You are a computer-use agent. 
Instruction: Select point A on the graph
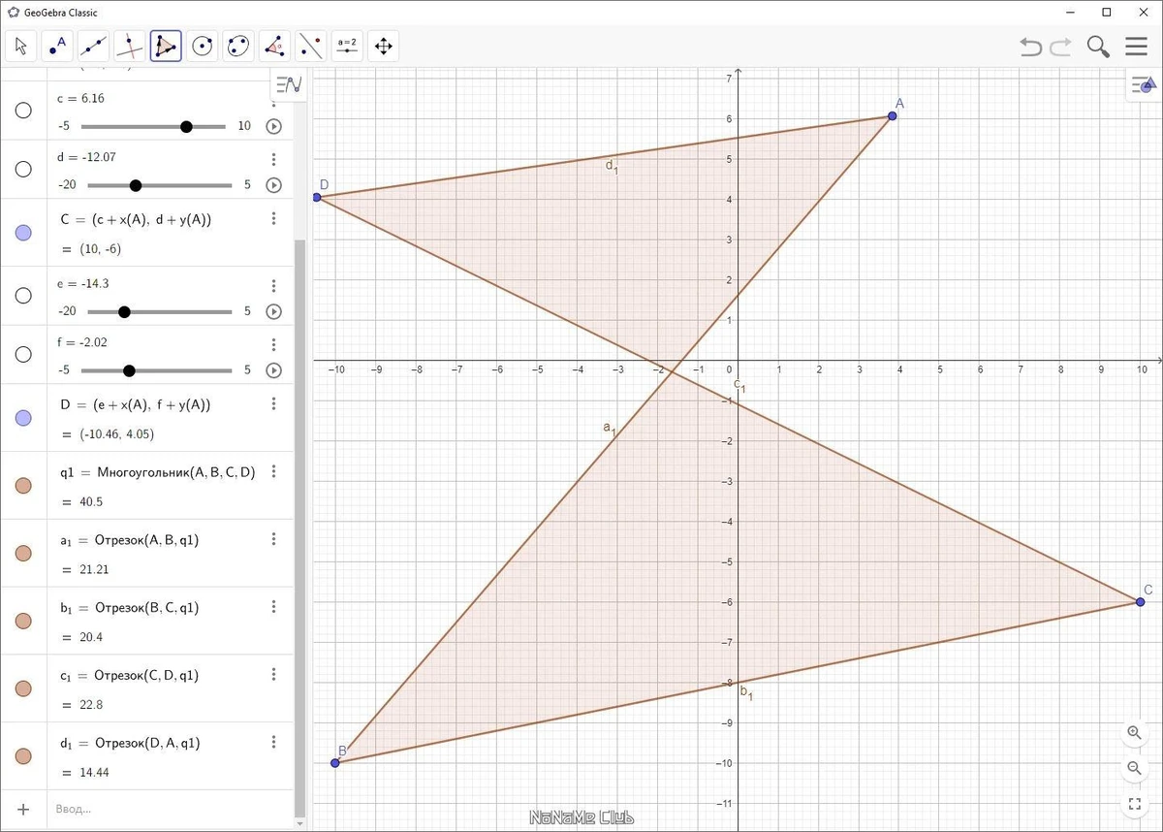(892, 116)
